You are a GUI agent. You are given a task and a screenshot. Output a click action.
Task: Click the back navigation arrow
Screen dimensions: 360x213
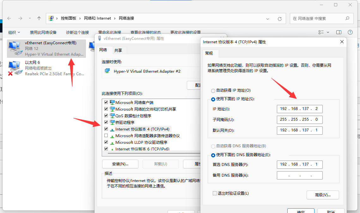pos(9,18)
